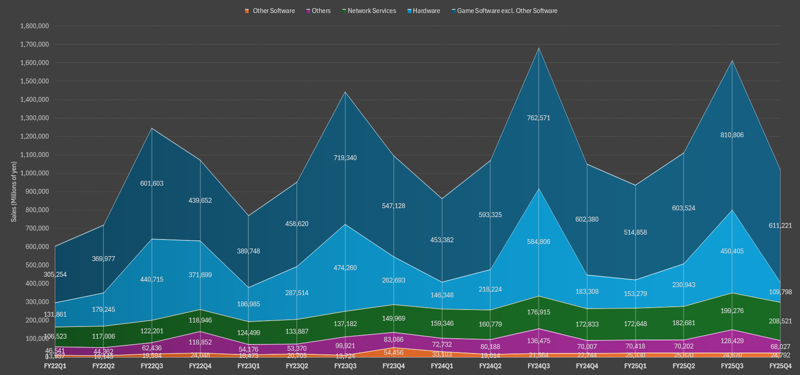Select the FY22Q1 category axis label
Viewport: 800px width, 375px height.
55,366
